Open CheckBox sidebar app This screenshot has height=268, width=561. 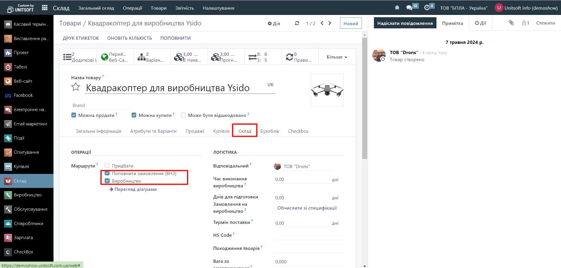pos(27,252)
